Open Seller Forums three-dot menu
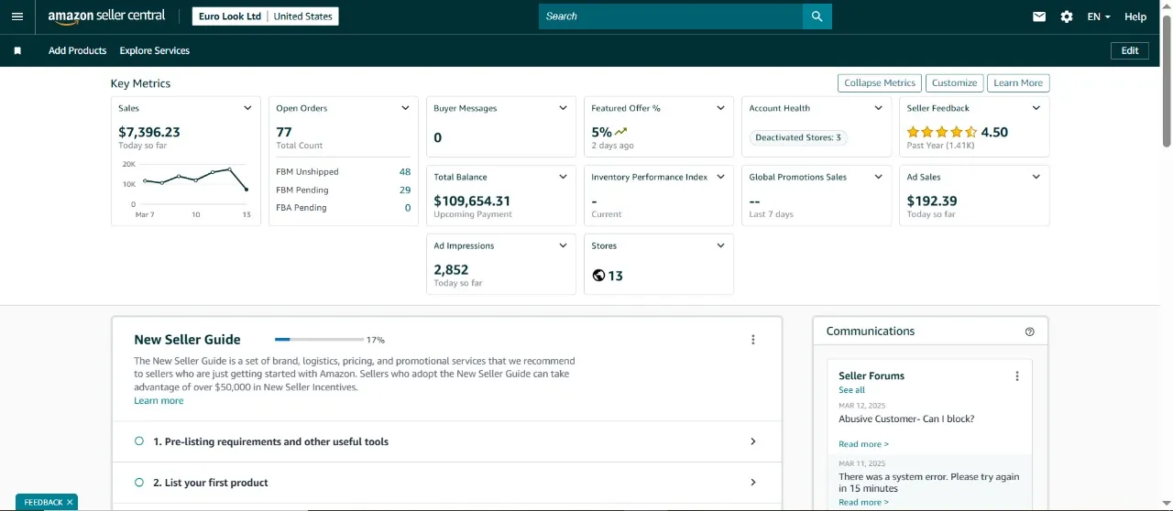This screenshot has height=511, width=1173. pyautogui.click(x=1016, y=376)
